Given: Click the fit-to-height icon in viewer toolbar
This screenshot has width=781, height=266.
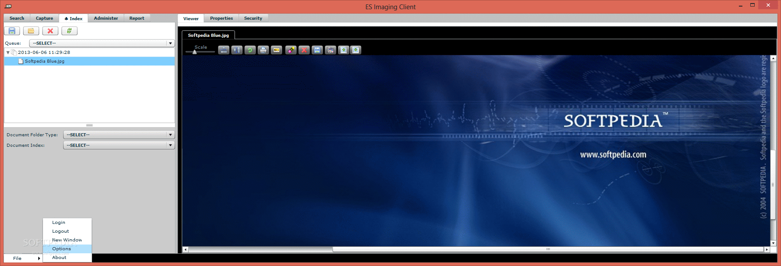Looking at the screenshot, I should coord(237,50).
